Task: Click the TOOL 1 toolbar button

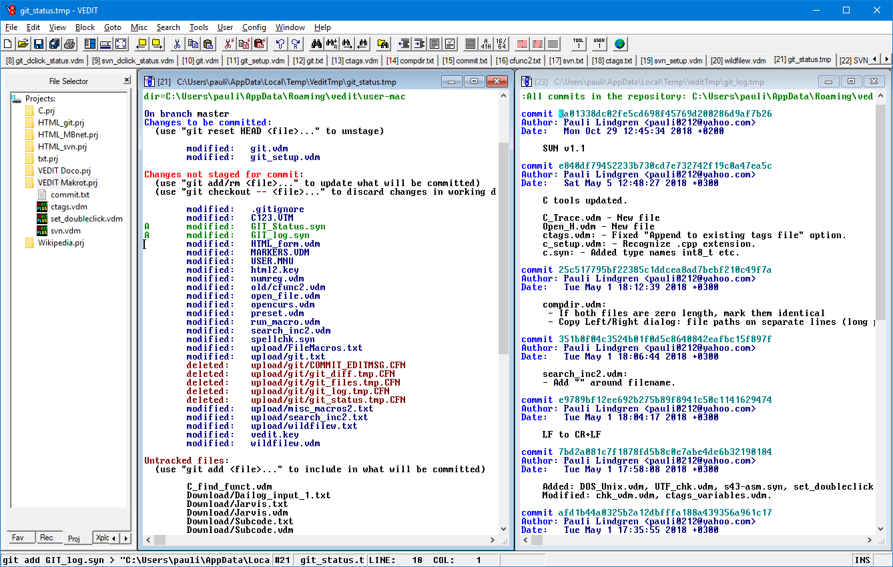Action: coord(579,44)
